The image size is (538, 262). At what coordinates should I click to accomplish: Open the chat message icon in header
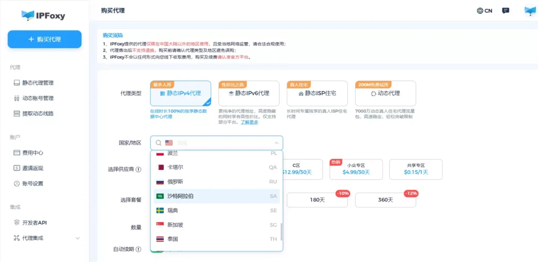tap(505, 10)
